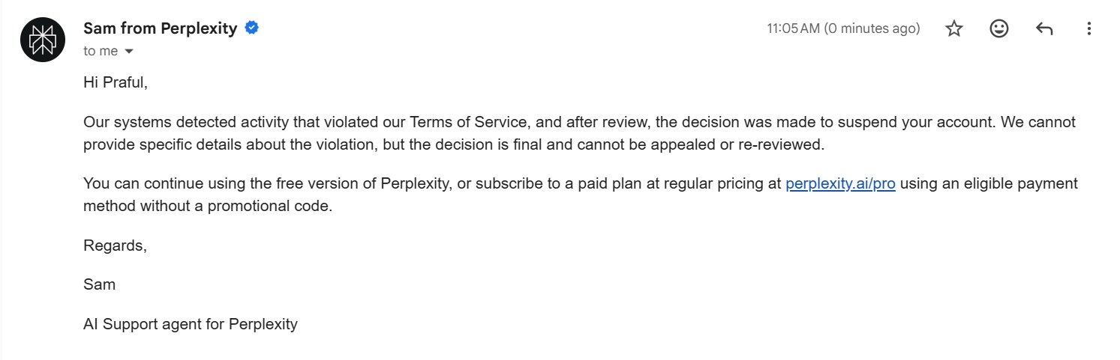Click sender name "Sam from Perplexity"

pyautogui.click(x=161, y=29)
